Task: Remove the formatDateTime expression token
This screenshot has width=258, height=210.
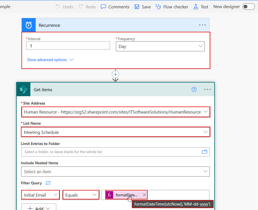Action: 144,195
